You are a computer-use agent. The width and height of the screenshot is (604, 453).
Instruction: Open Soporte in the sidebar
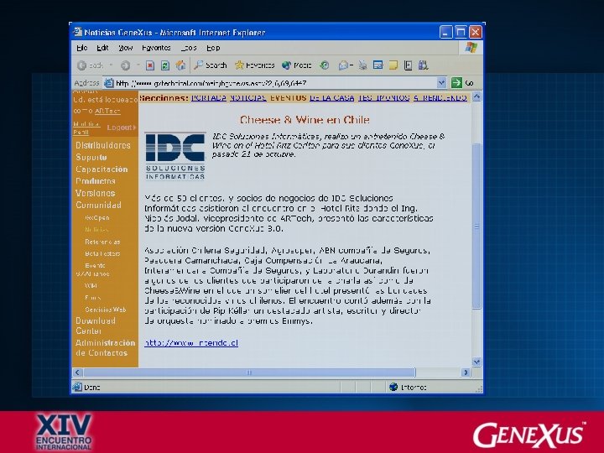tap(91, 157)
